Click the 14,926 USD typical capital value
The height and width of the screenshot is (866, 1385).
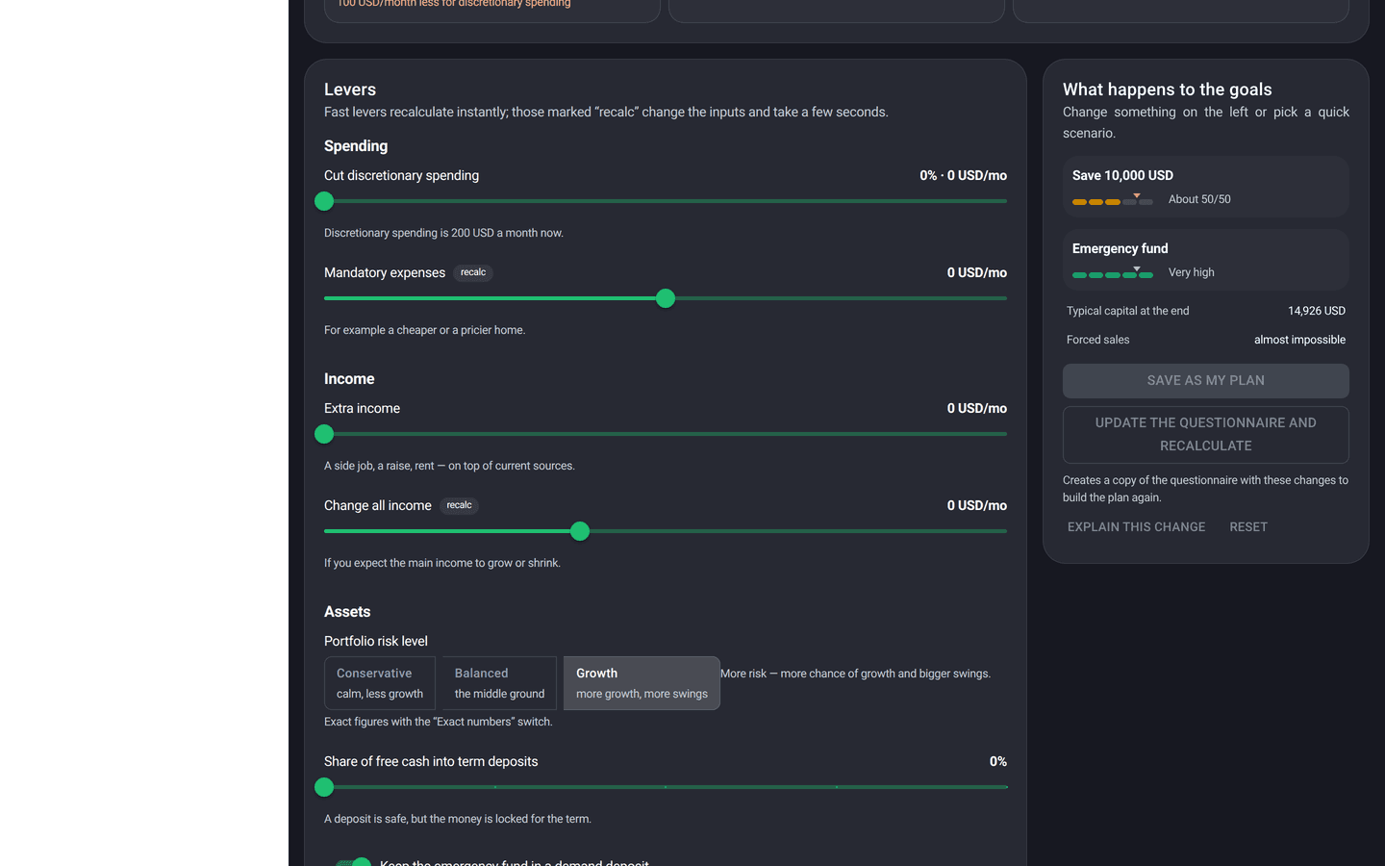(x=1317, y=311)
